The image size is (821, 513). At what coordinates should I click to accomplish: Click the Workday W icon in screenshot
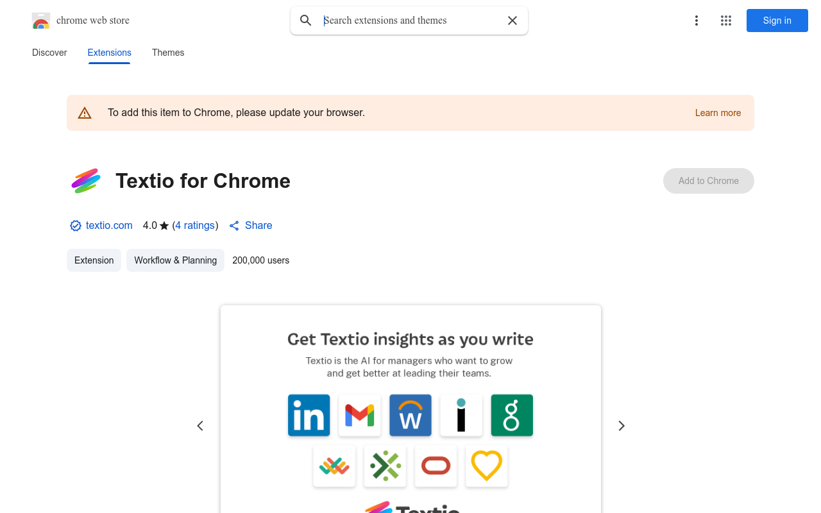click(x=410, y=416)
